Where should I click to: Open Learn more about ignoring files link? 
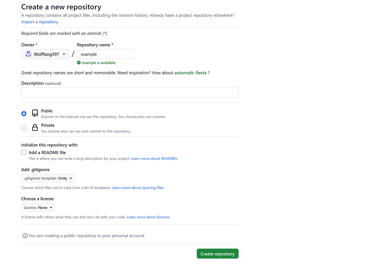pos(138,188)
